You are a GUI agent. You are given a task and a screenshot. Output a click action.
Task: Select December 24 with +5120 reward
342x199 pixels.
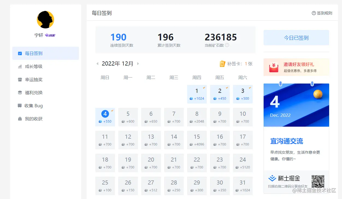click(243, 163)
